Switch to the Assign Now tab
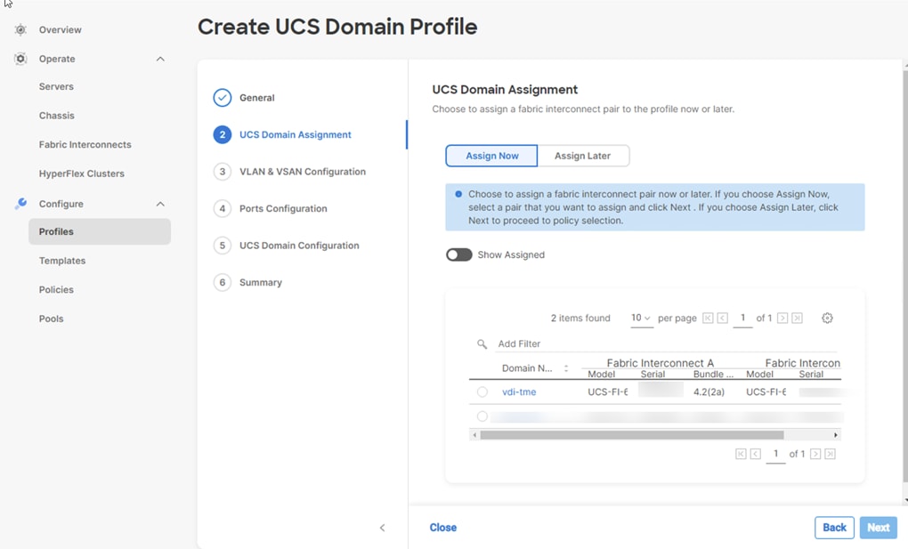 pos(491,155)
